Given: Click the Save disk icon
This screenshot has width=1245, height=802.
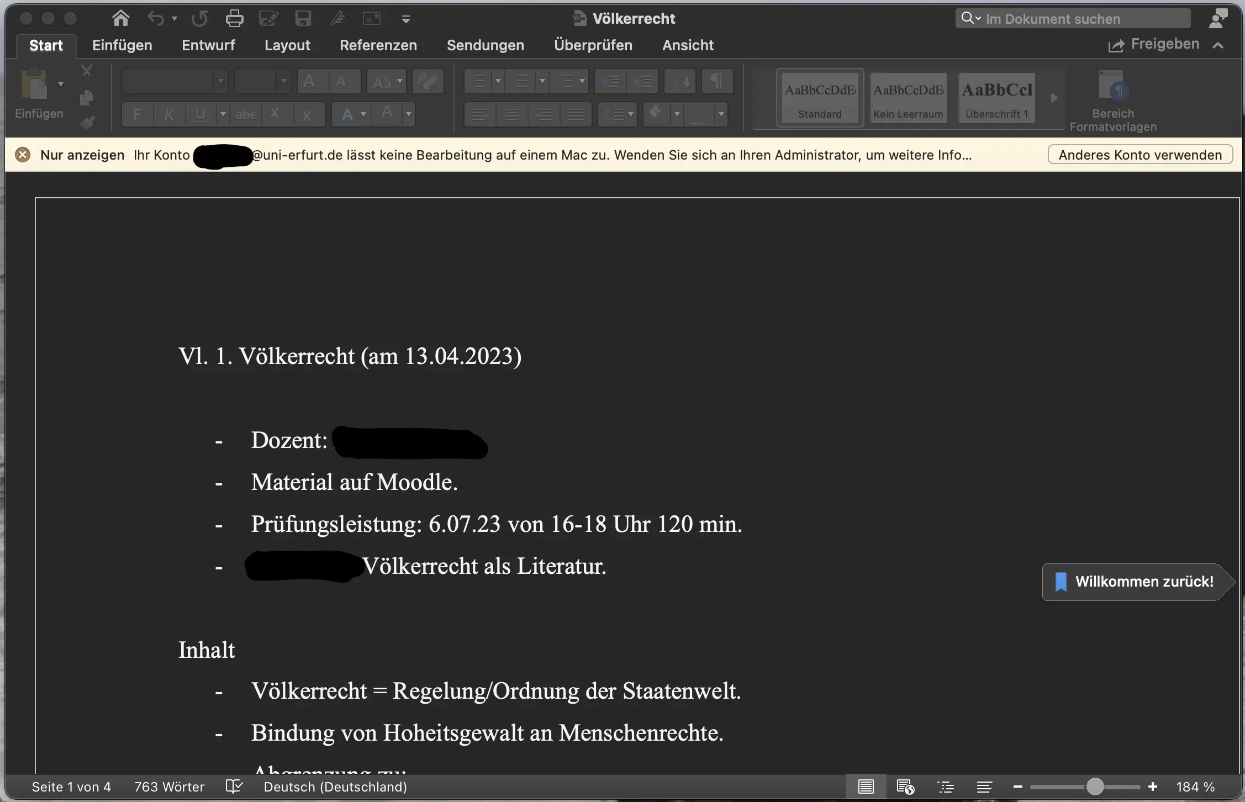Looking at the screenshot, I should click(303, 18).
